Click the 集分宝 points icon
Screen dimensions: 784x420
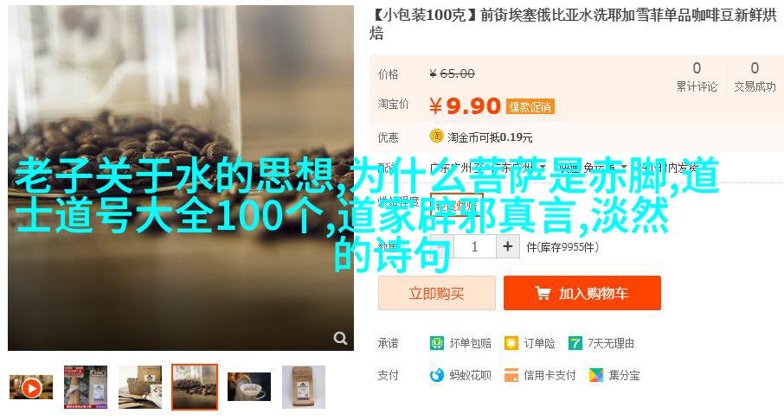point(596,375)
